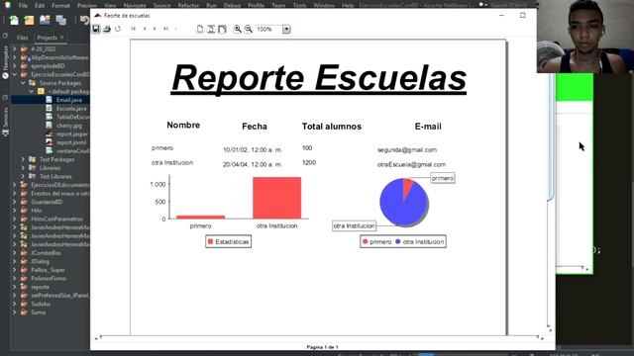Jump to the last report page
This screenshot has width=634, height=356.
pos(165,29)
